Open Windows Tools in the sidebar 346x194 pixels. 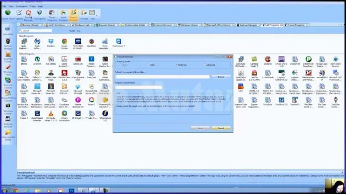(x=8, y=70)
